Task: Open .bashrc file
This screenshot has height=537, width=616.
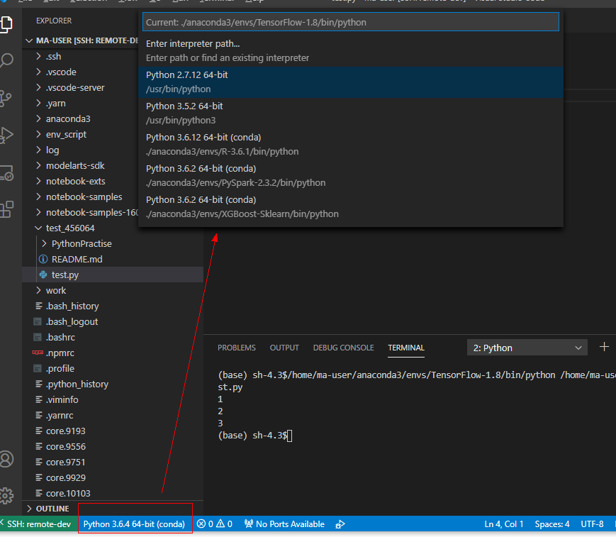Action: [113, 337]
